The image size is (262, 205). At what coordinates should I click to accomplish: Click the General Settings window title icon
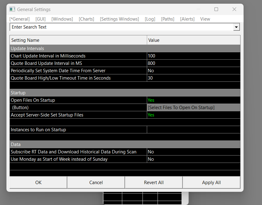(x=12, y=10)
